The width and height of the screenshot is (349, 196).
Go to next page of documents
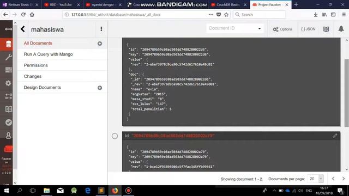point(344,179)
